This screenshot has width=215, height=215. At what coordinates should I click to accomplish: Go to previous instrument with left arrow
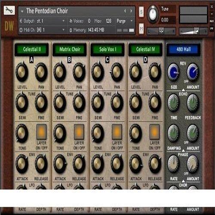(x=125, y=11)
